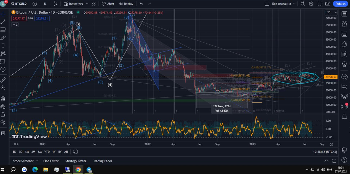
Task: Open the Без названия layout dropdown
Action: pos(284,4)
